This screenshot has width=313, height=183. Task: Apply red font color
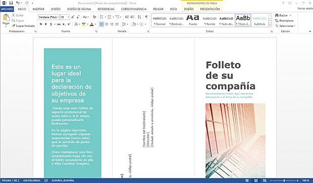(91, 24)
